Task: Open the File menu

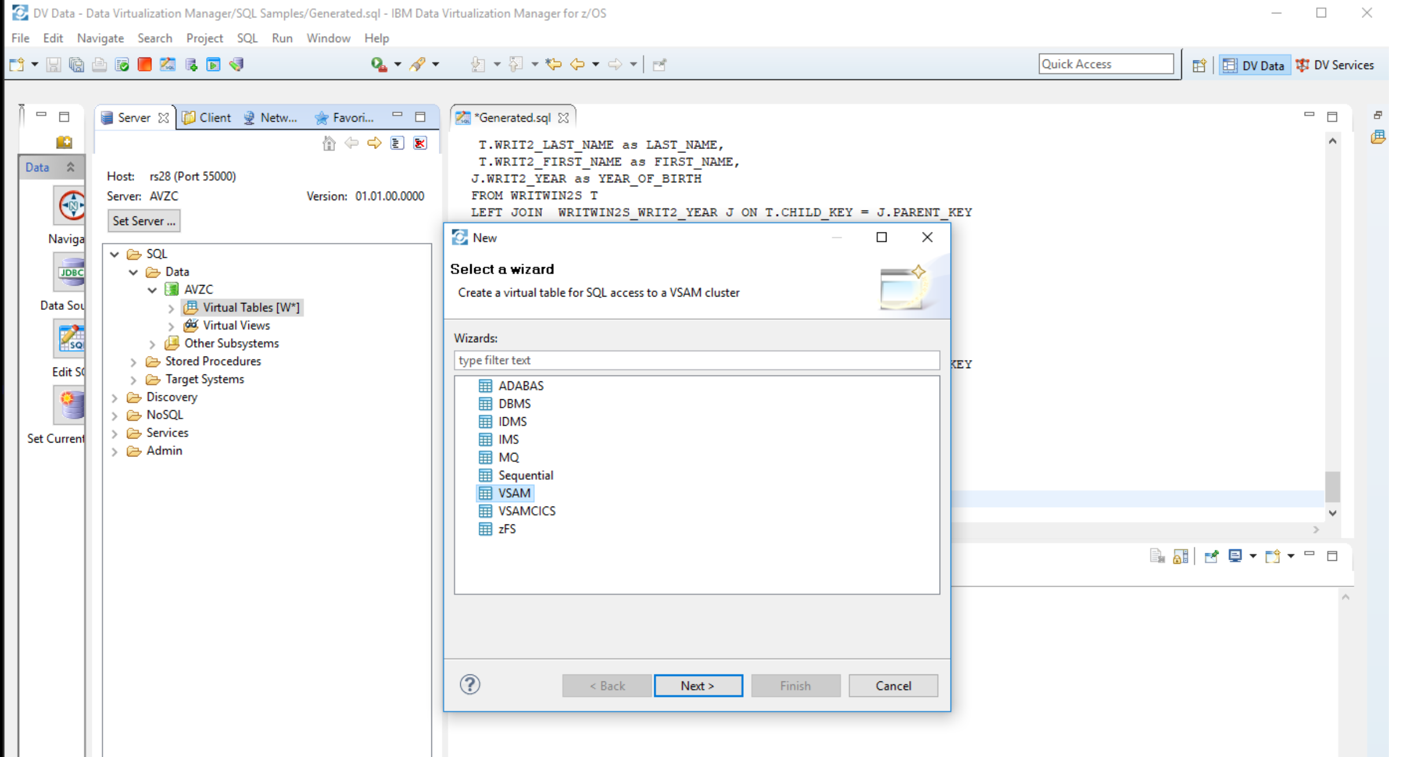Action: (x=20, y=38)
